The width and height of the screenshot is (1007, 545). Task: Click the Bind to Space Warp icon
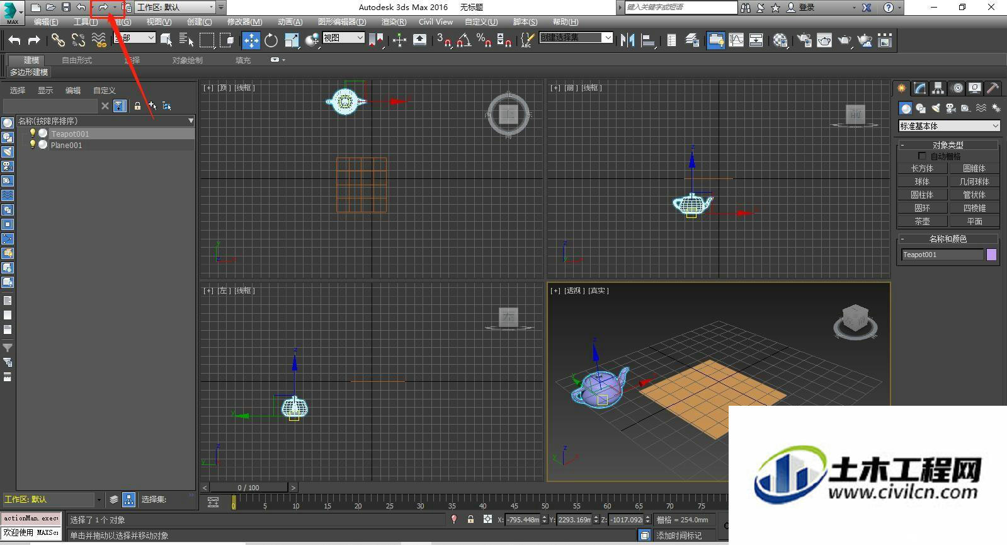coord(99,40)
